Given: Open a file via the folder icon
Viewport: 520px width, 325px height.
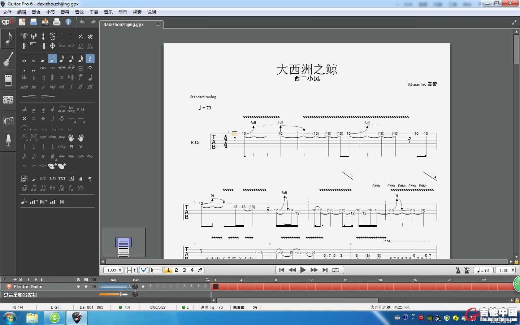Looking at the screenshot, I should pyautogui.click(x=34, y=22).
